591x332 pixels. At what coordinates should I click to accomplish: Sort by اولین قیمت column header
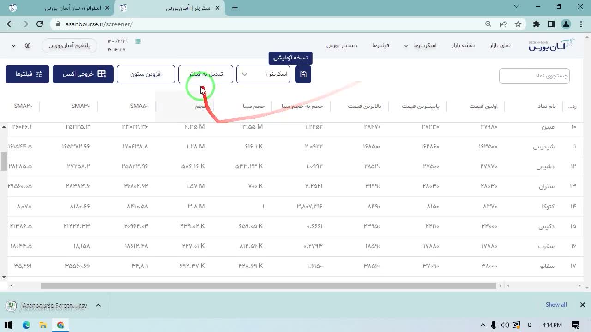pos(483,106)
